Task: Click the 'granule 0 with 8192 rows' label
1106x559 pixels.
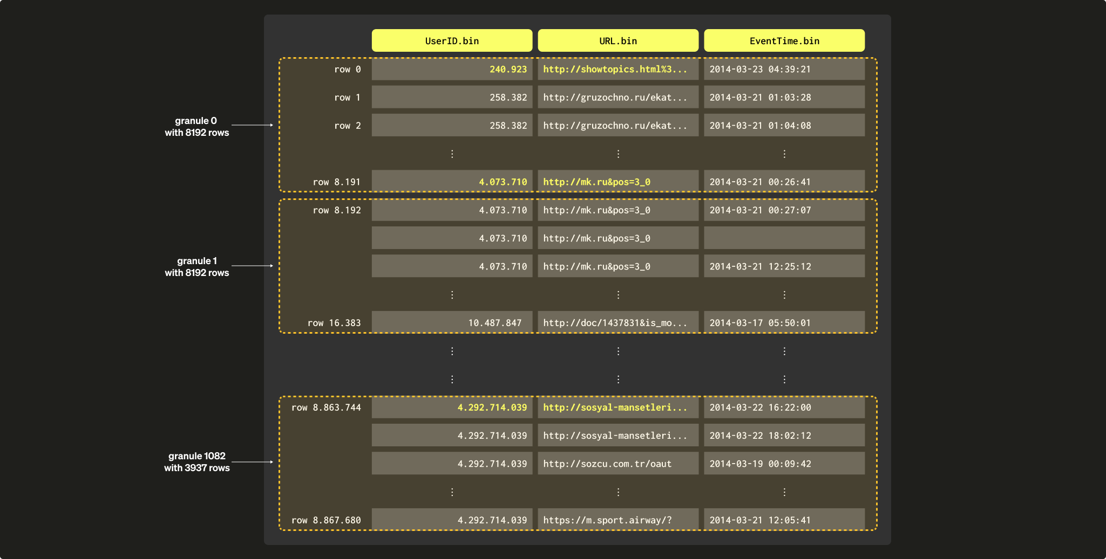Action: point(196,127)
